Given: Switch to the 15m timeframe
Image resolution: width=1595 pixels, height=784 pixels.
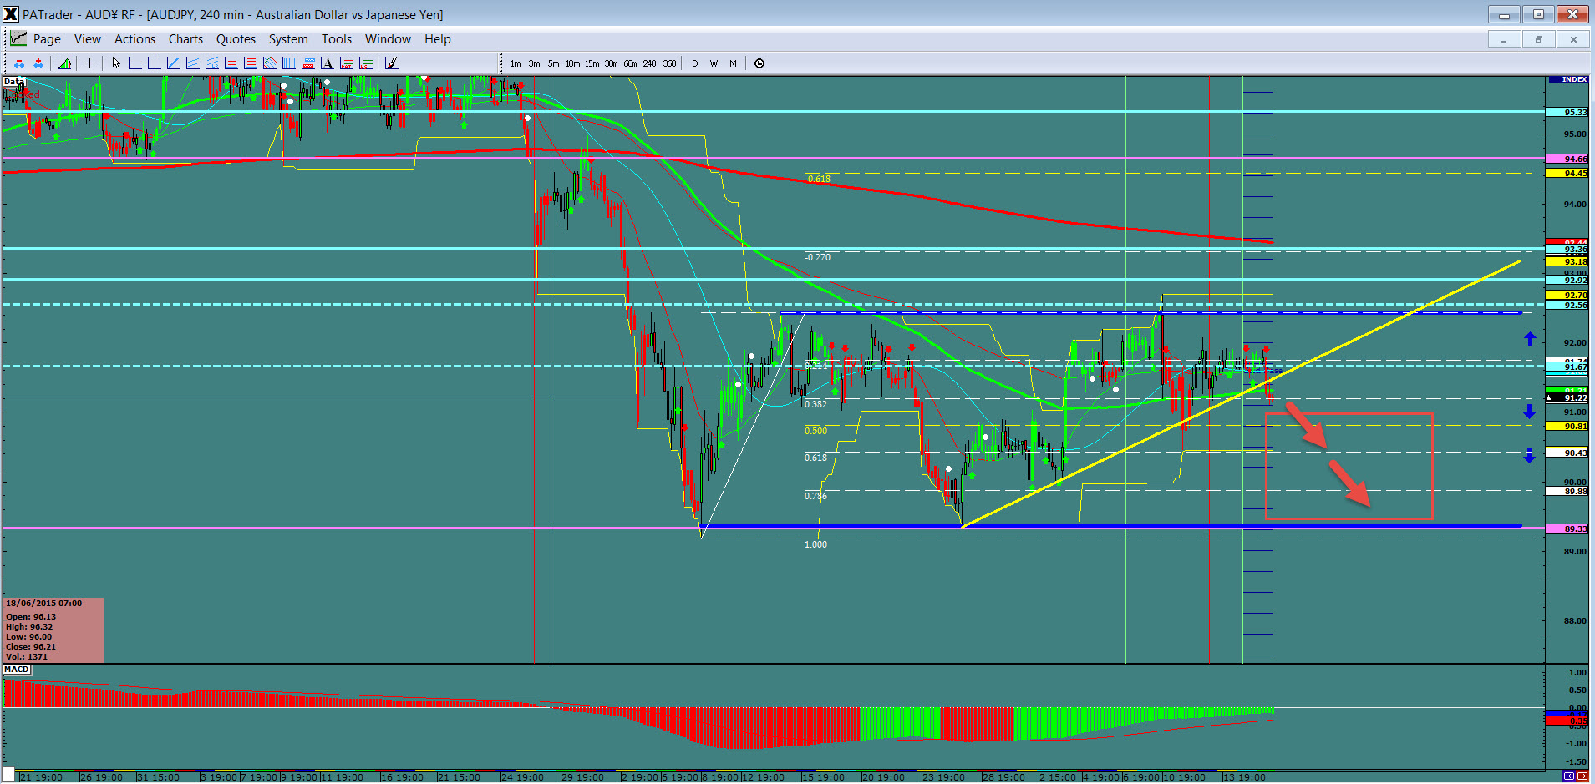Looking at the screenshot, I should tap(592, 63).
